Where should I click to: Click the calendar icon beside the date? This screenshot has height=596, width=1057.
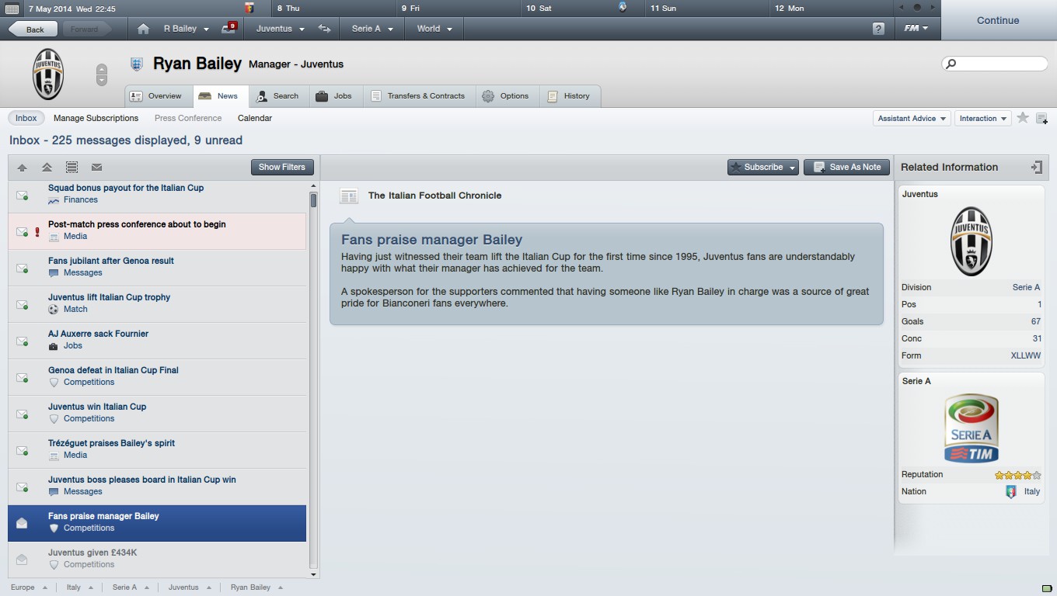(12, 9)
